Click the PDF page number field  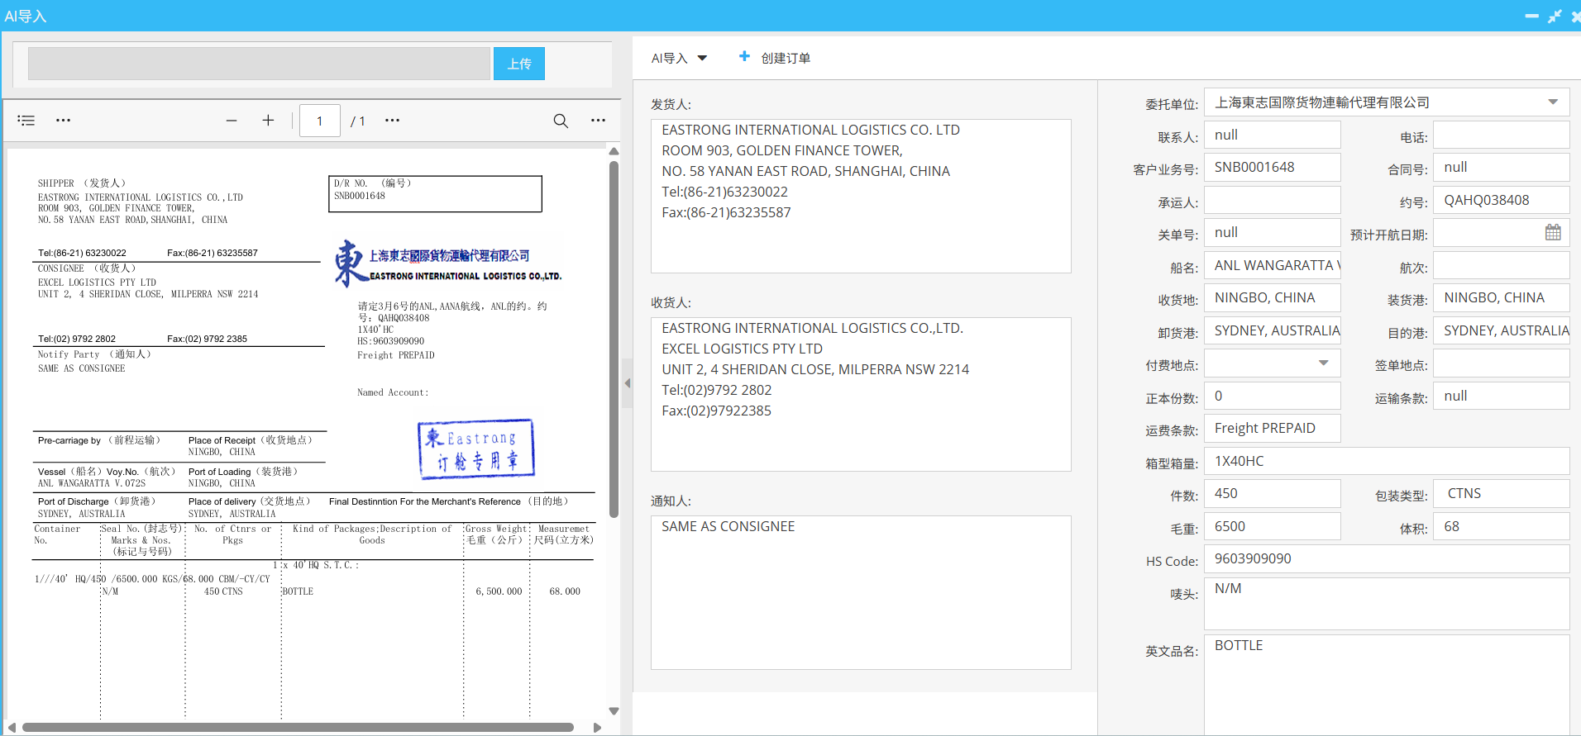tap(320, 121)
